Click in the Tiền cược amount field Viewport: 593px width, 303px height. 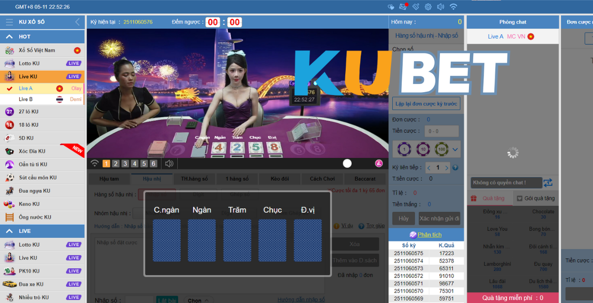[x=442, y=131]
